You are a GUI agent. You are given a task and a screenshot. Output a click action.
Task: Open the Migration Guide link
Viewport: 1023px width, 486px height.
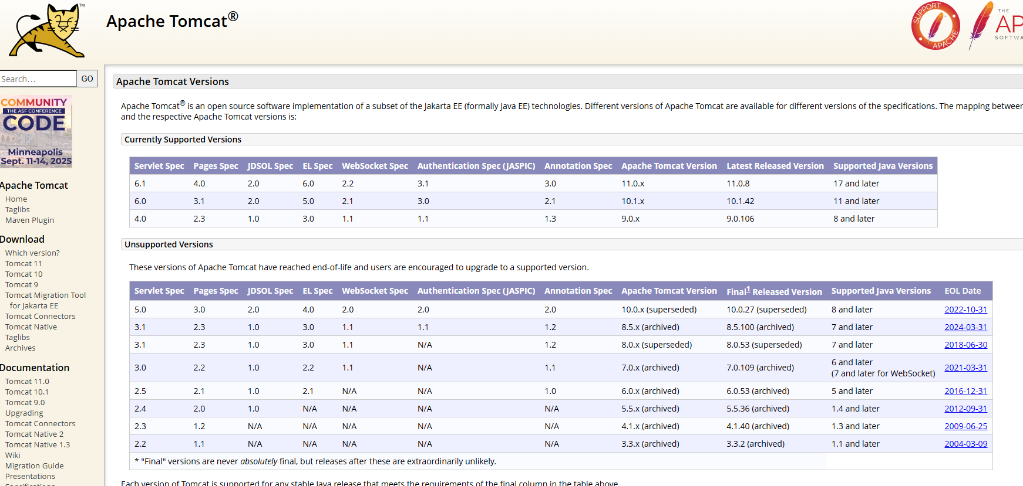[x=34, y=466]
